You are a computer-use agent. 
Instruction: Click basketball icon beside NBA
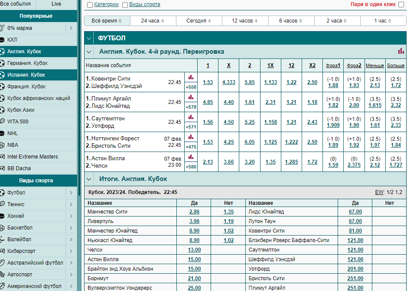click(x=2, y=145)
